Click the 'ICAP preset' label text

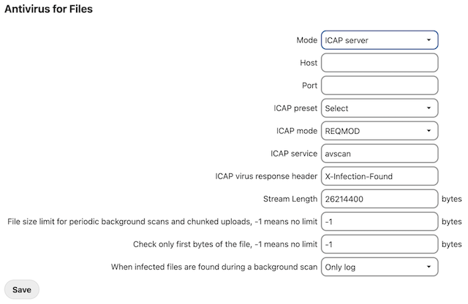[x=291, y=108]
